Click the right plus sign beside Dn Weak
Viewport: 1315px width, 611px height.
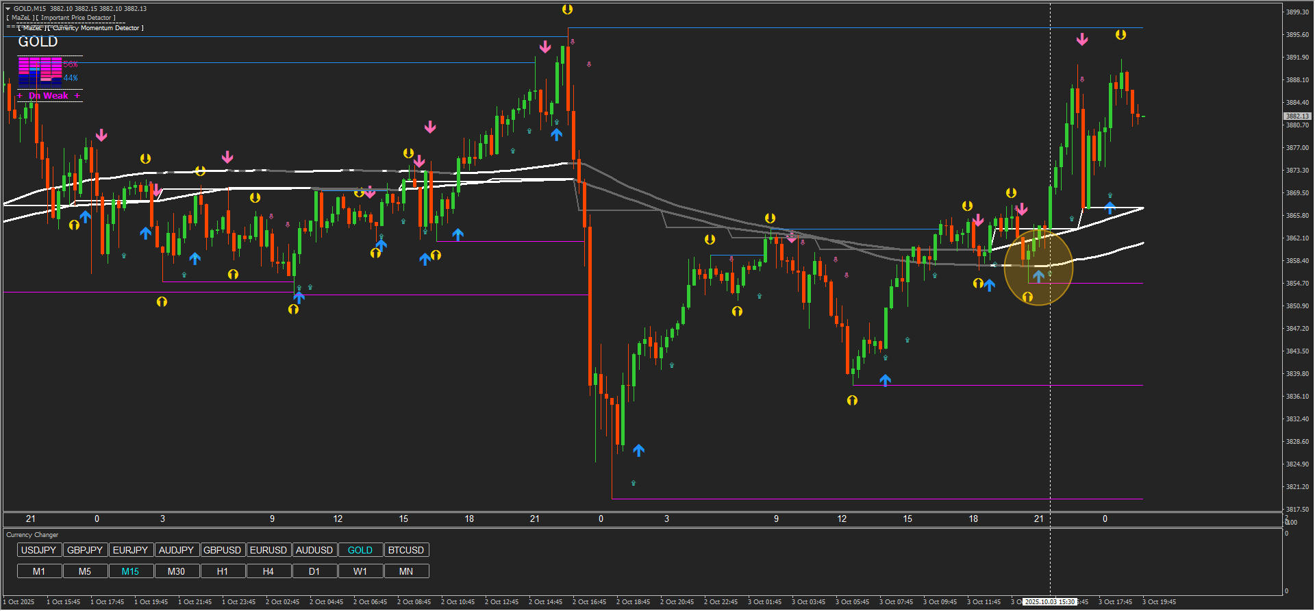tap(77, 96)
